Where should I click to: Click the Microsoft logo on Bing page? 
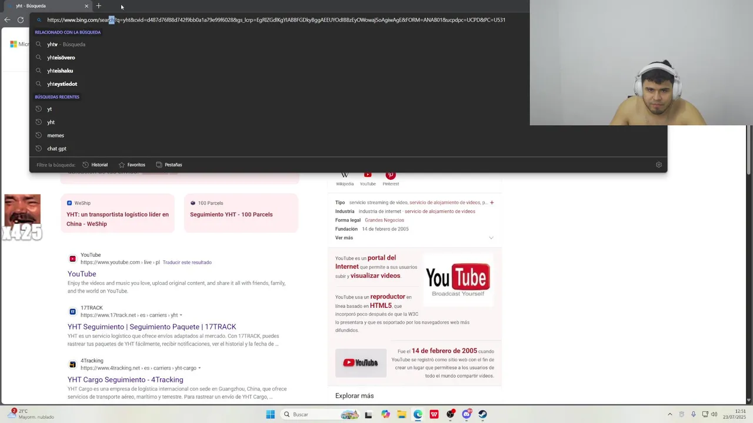click(14, 44)
